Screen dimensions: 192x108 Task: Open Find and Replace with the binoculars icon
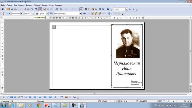86,9
